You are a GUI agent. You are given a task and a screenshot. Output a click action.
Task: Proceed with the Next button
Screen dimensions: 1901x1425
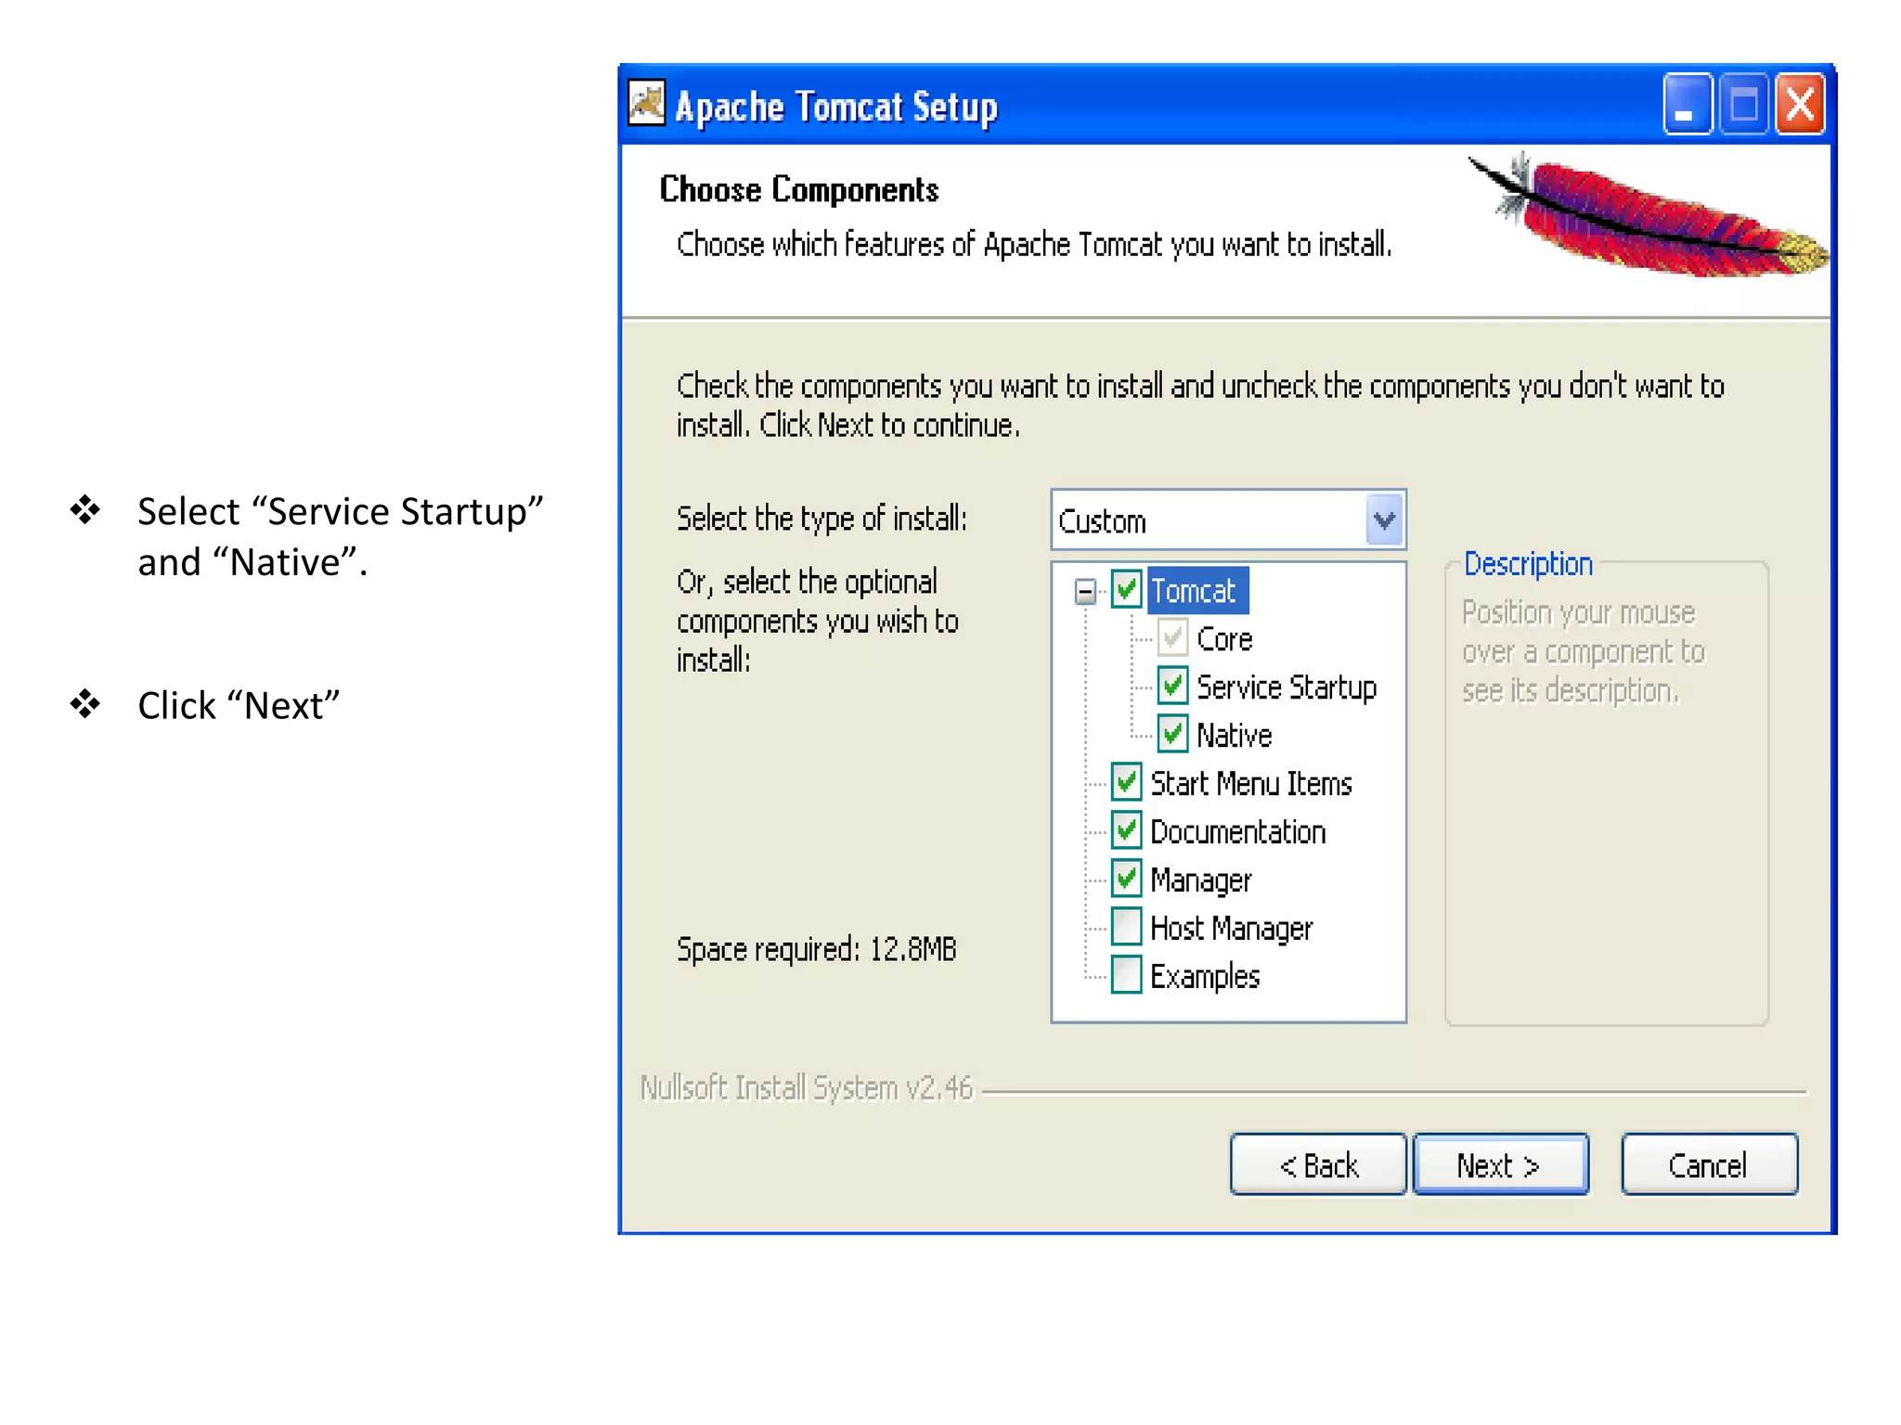(x=1500, y=1164)
